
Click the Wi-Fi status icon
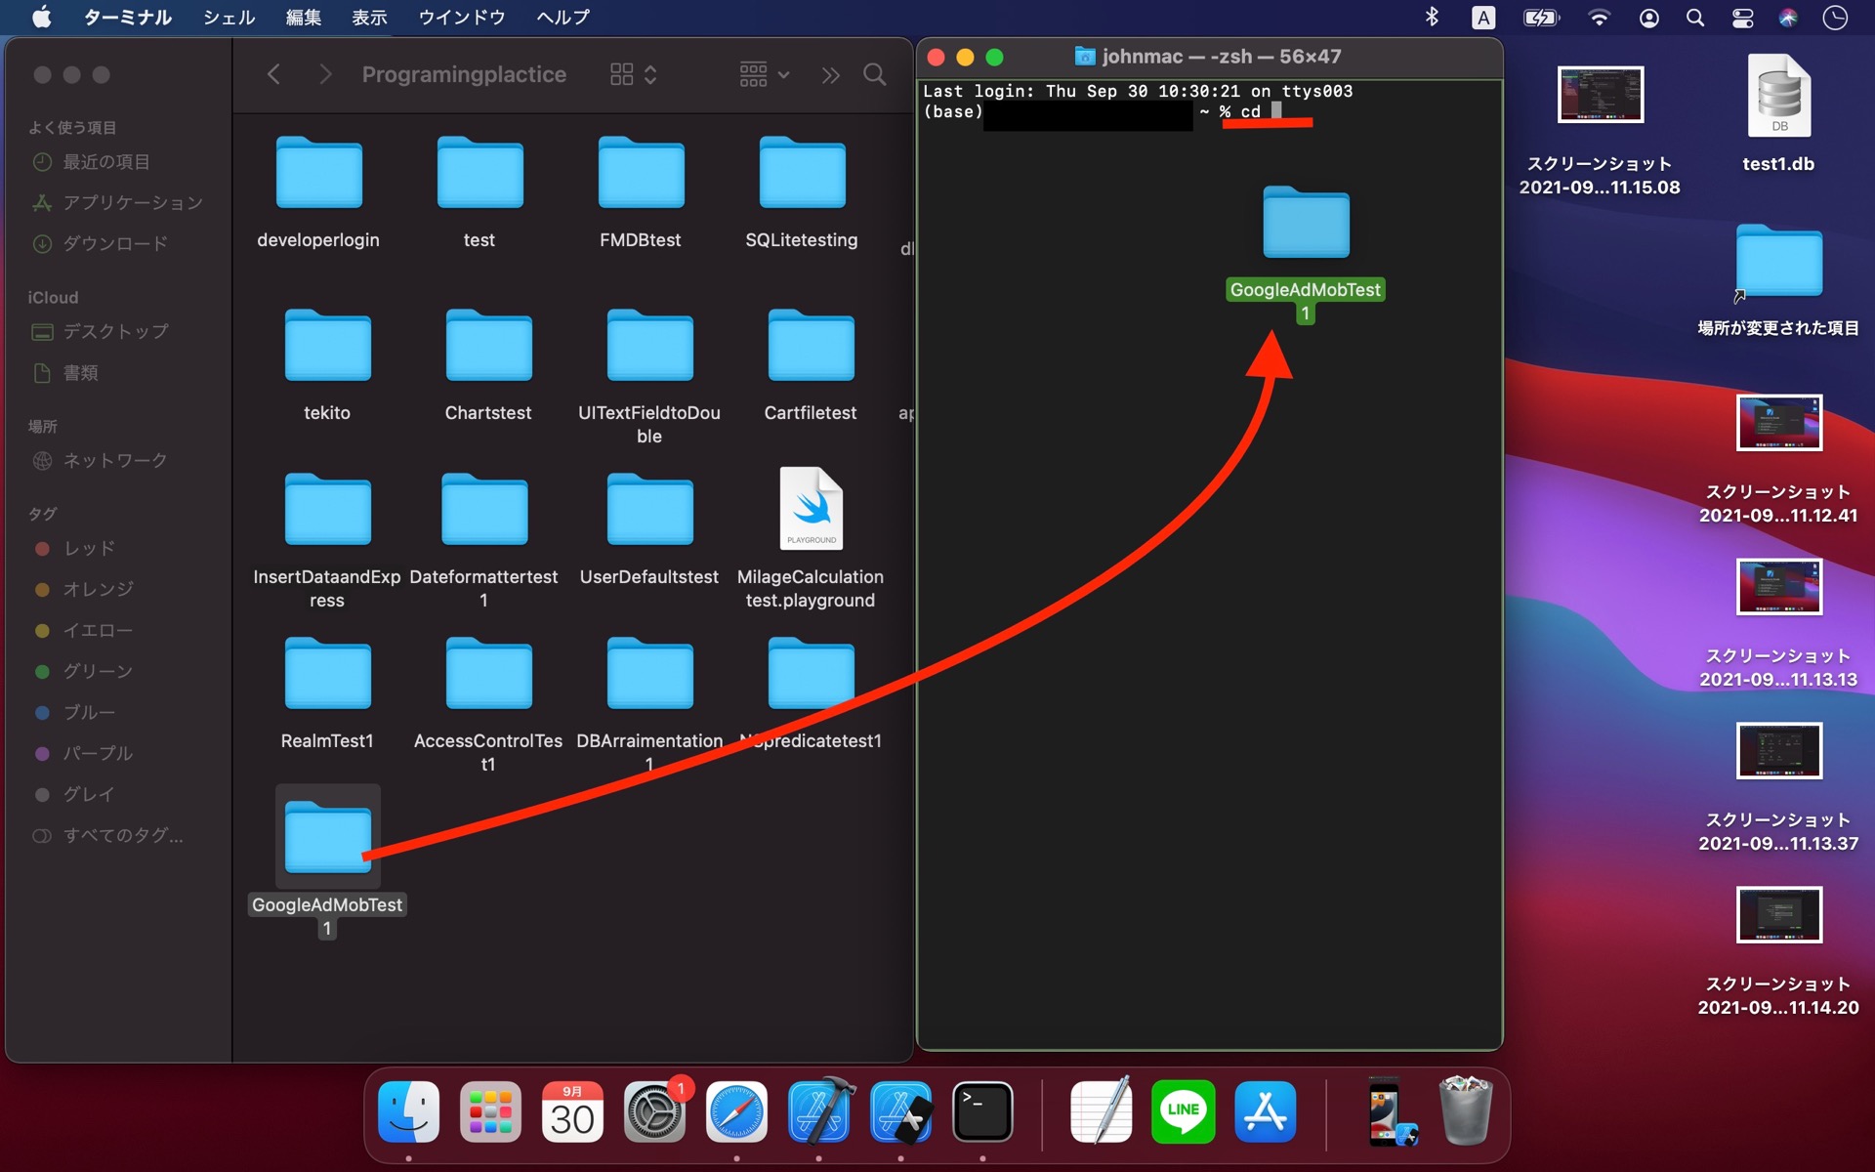point(1599,18)
